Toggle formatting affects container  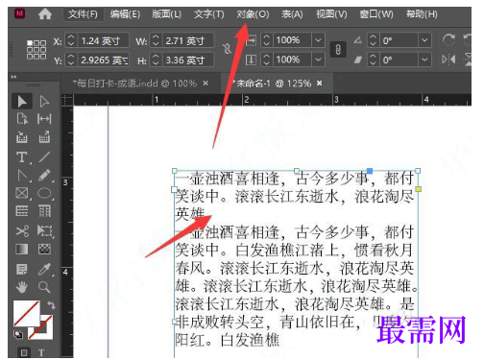coord(24,352)
